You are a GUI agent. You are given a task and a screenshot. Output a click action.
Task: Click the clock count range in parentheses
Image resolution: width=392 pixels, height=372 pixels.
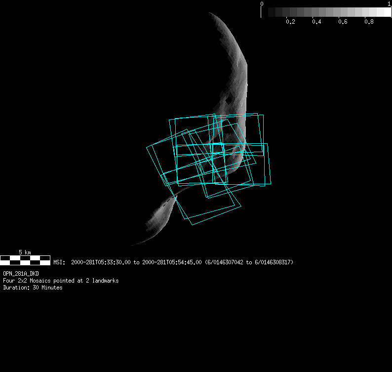pos(249,262)
